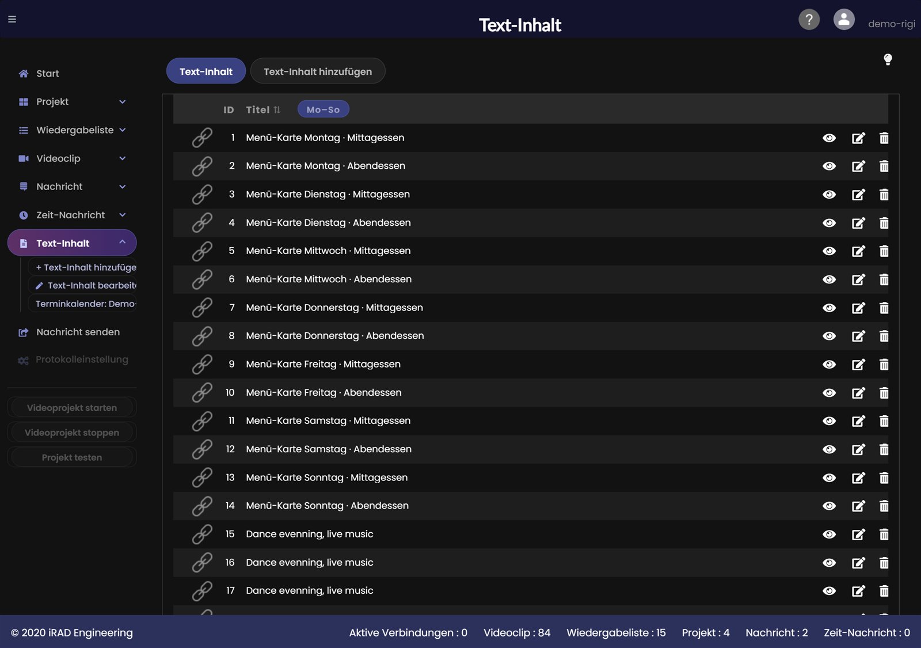Viewport: 921px width, 648px height.
Task: Preview Menü-Karte Freitag Mittagessen with eye icon
Action: (829, 364)
